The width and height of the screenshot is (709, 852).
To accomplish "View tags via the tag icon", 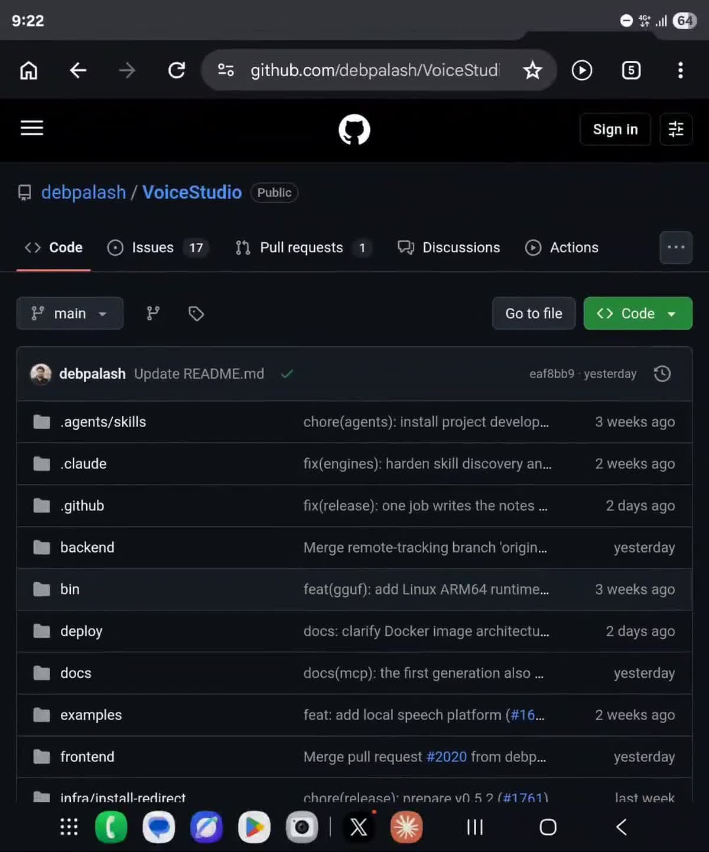I will point(196,313).
